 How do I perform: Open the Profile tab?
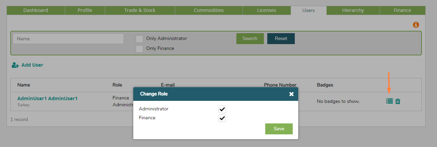coord(85,10)
